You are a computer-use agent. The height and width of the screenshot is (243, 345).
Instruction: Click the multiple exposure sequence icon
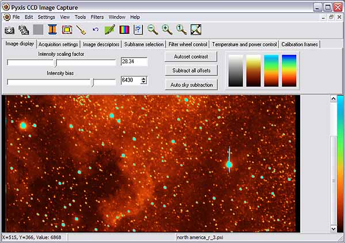click(24, 30)
